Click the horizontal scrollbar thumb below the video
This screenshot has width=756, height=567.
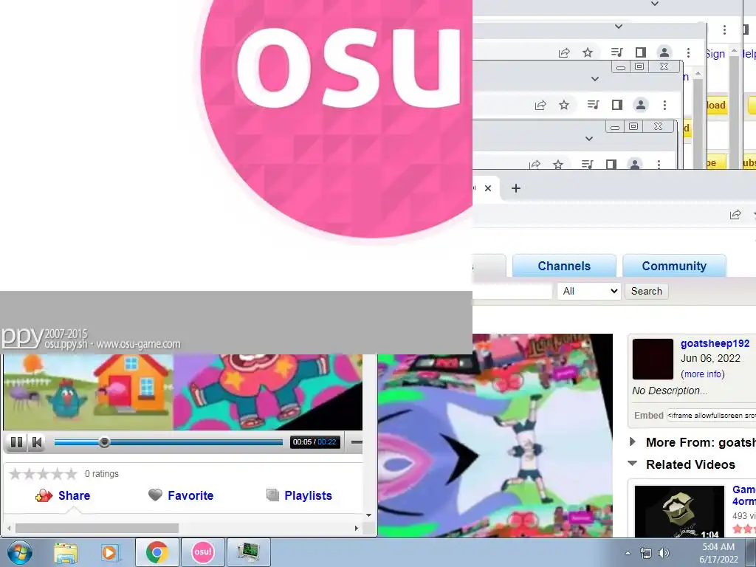pyautogui.click(x=97, y=529)
